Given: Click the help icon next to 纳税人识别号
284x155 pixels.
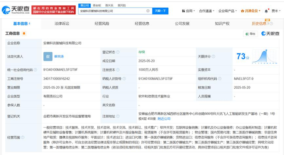Looking at the screenshot, I should (124, 79).
